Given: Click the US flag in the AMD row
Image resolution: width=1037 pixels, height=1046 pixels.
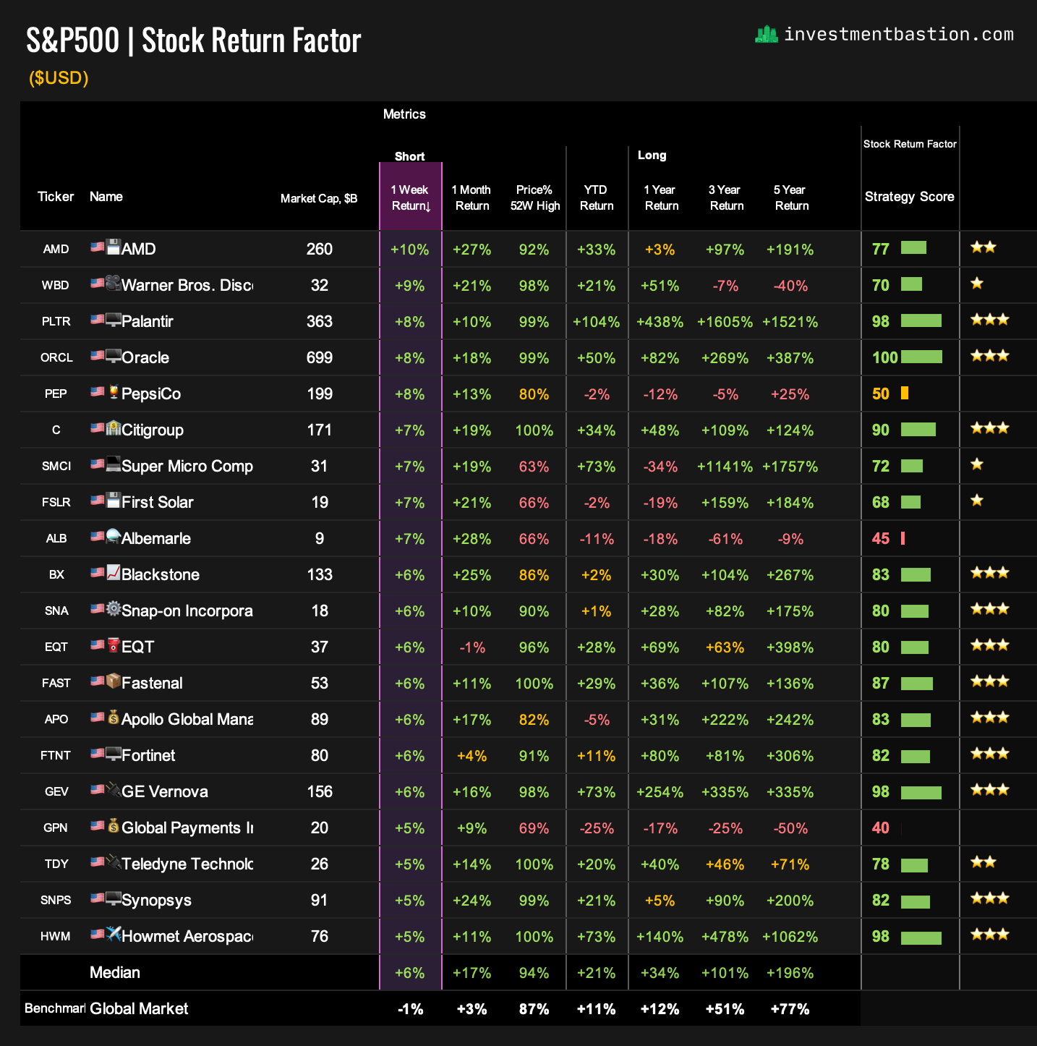Looking at the screenshot, I should [x=97, y=247].
